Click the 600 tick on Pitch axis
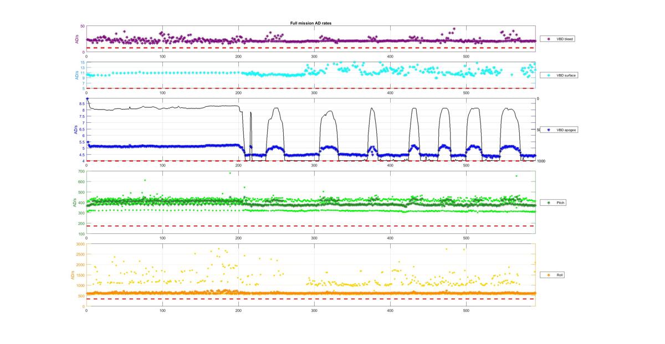This screenshot has height=344, width=665. pyautogui.click(x=81, y=182)
